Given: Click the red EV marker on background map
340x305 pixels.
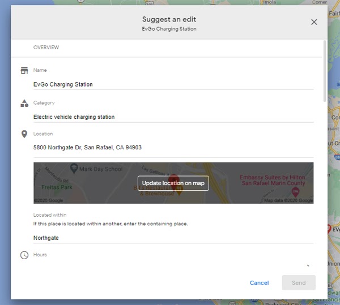Looking at the screenshot, I should pos(328,229).
